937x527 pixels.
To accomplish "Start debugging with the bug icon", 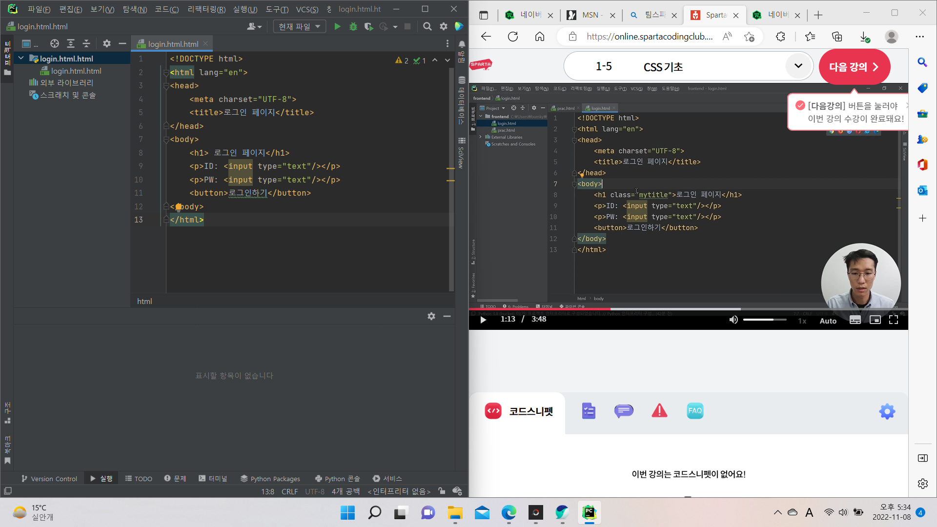I will pyautogui.click(x=353, y=26).
